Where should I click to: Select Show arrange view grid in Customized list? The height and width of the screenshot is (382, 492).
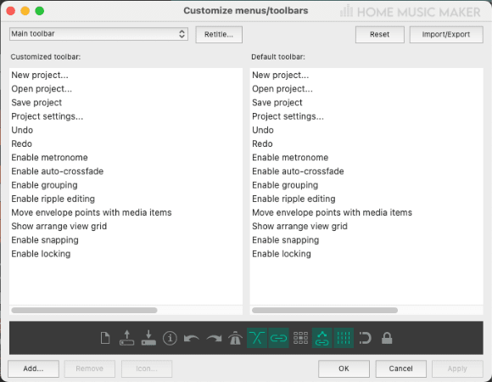point(126,227)
